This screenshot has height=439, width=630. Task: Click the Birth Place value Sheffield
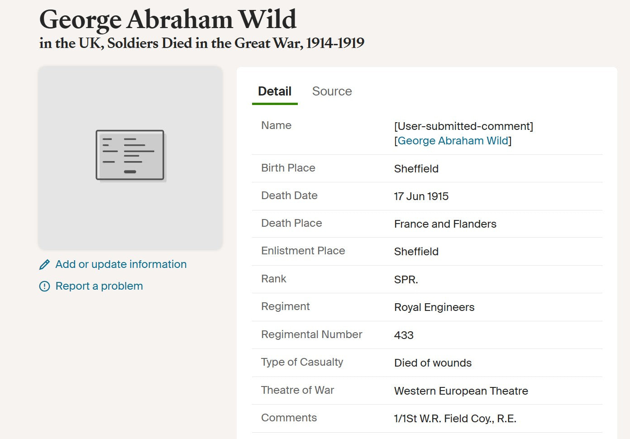click(x=416, y=169)
